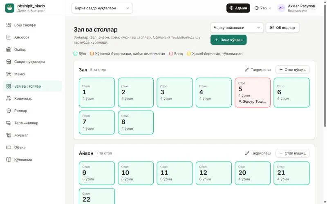The width and height of the screenshot is (327, 204).
Task: Open table 3 card
Action: click(x=175, y=93)
